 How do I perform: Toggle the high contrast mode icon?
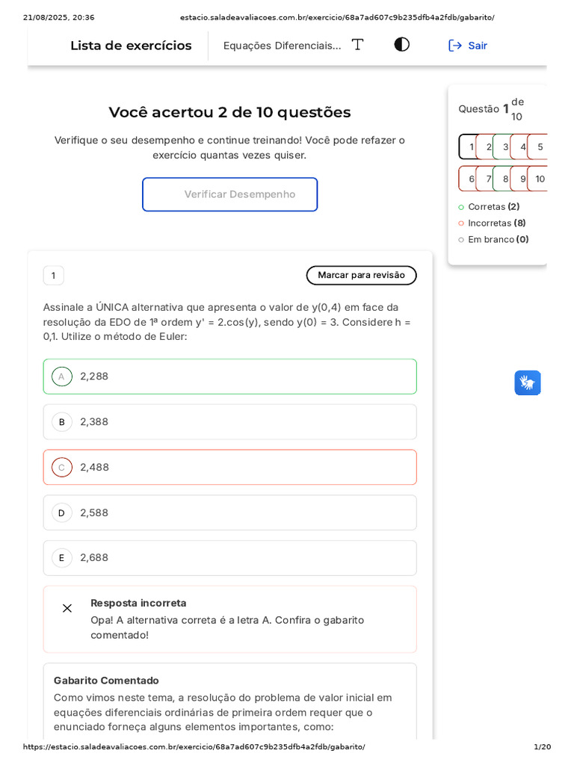pos(402,45)
